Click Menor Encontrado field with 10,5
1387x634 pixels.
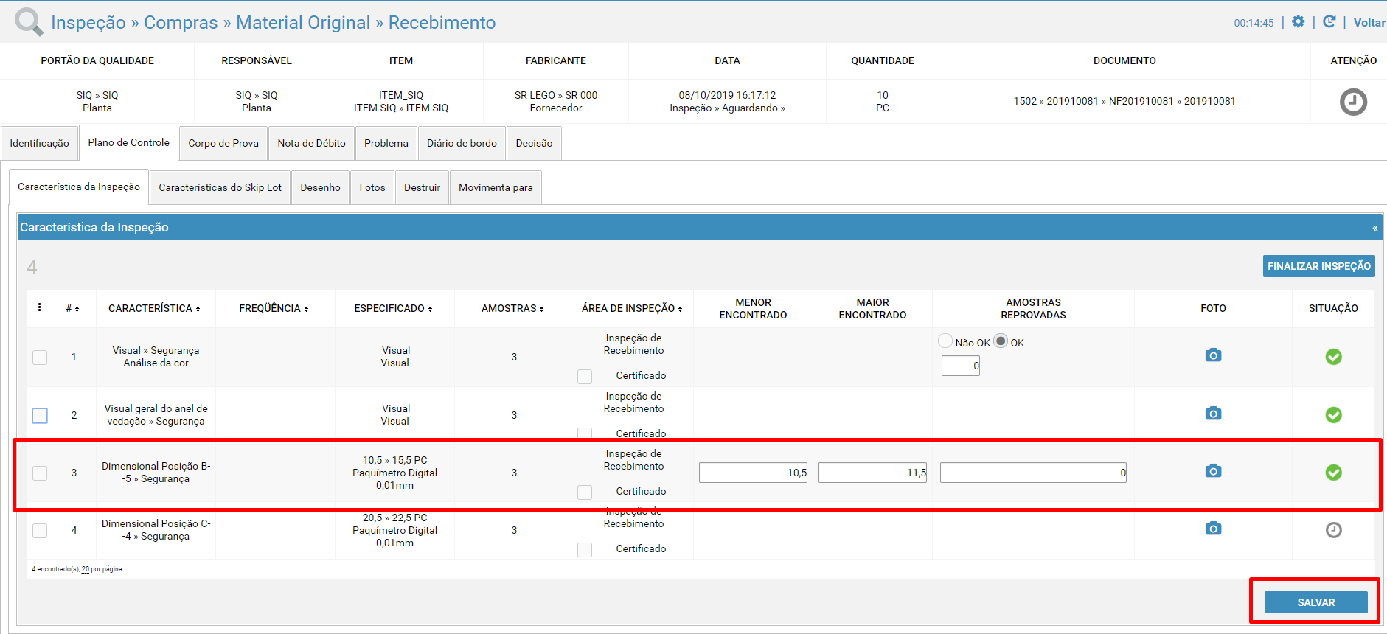tap(753, 473)
